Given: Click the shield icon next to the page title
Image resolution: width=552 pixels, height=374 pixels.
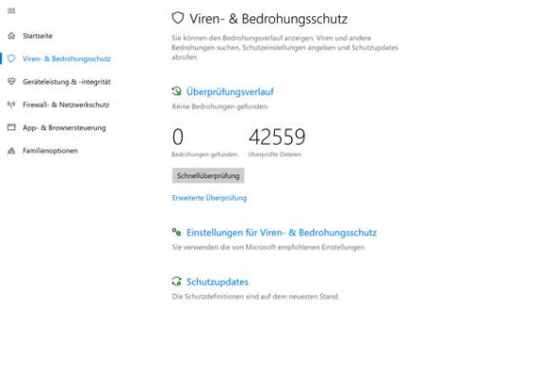Looking at the screenshot, I should (178, 18).
